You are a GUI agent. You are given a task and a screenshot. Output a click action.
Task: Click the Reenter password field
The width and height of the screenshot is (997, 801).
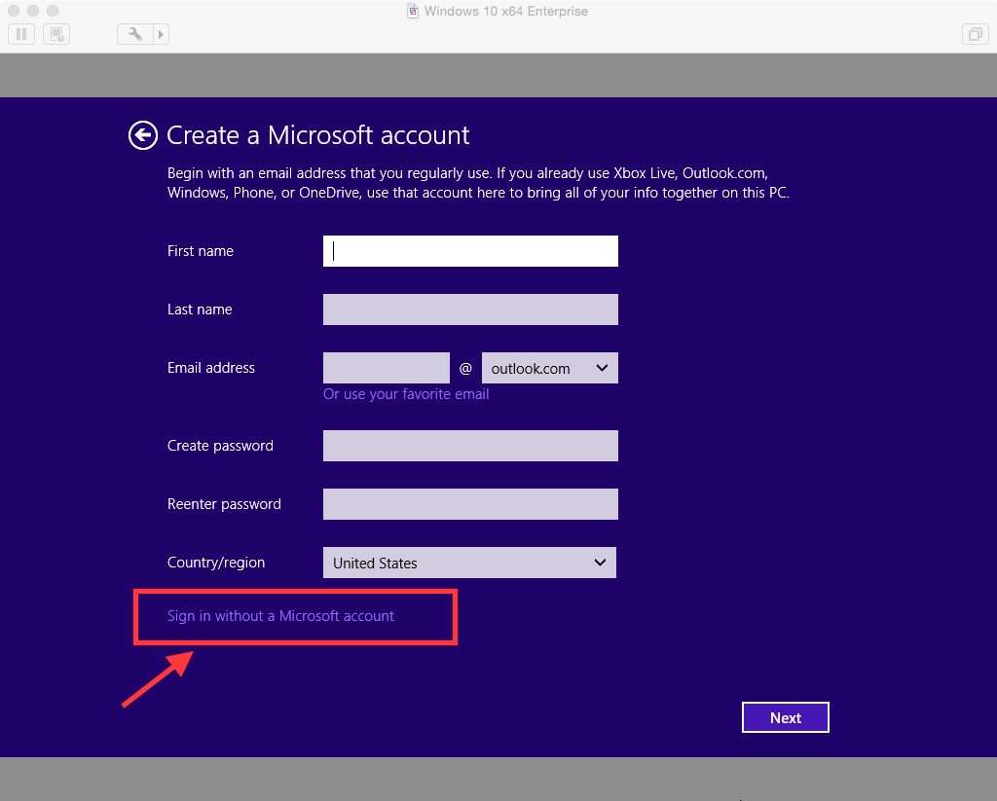[x=470, y=504]
